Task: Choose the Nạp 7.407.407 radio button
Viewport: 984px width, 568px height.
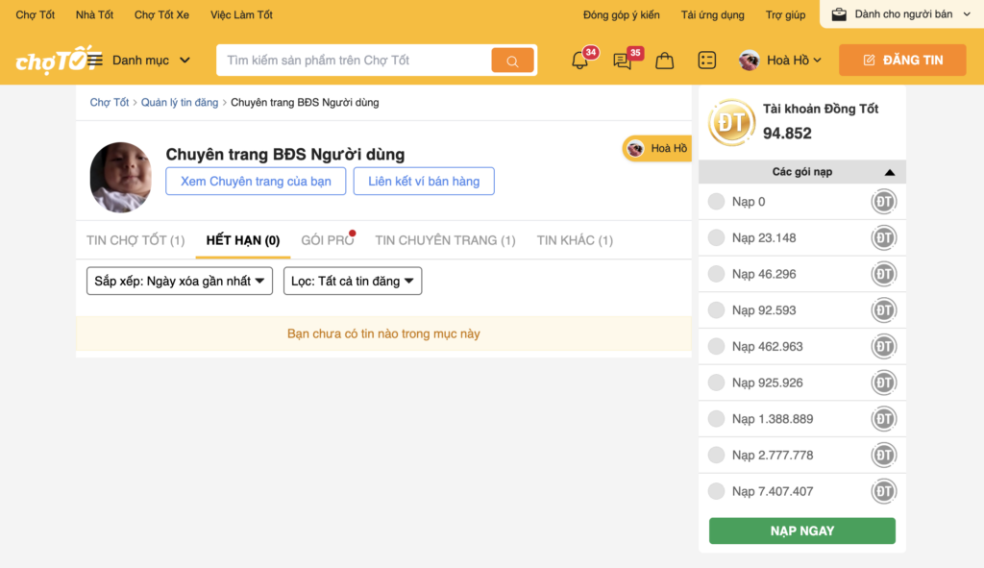Action: (x=716, y=491)
